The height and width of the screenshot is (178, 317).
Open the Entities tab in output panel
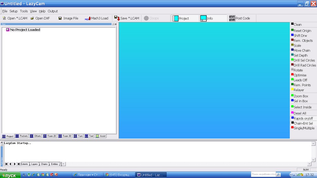(55, 164)
